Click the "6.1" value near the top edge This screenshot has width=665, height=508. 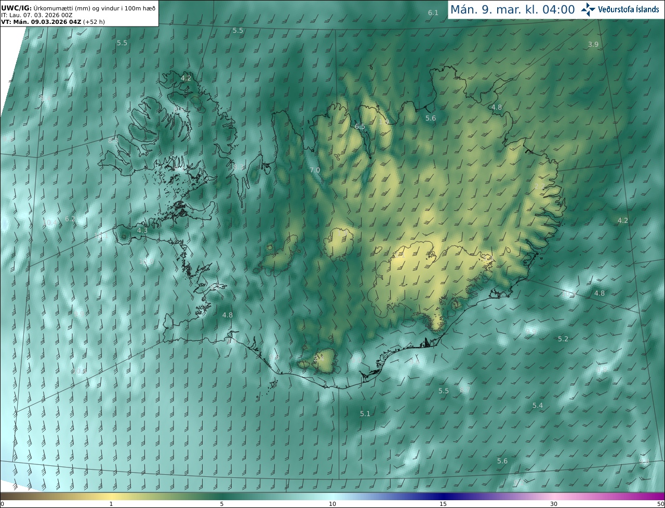click(x=433, y=12)
